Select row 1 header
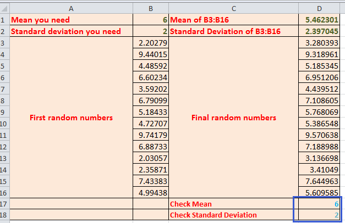The image size is (345, 223). point(4,20)
